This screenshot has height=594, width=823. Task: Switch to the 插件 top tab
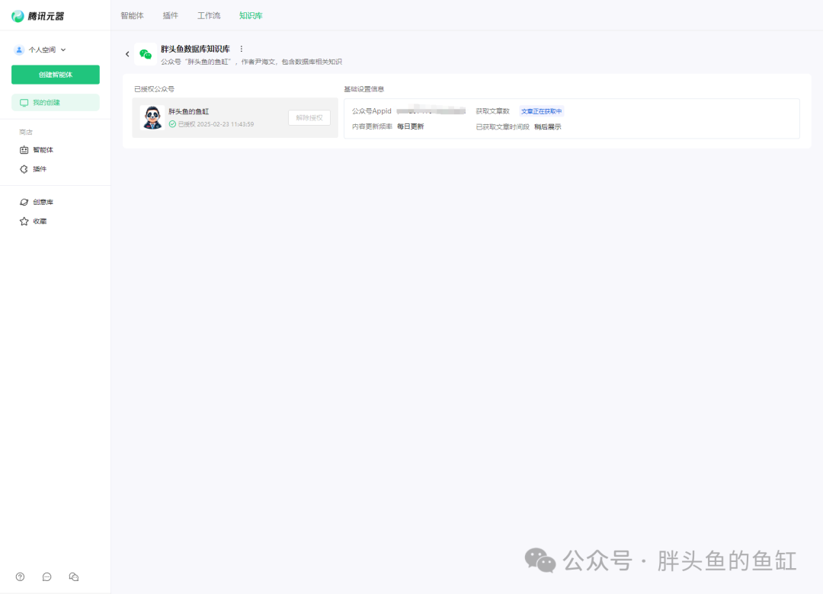click(x=171, y=16)
